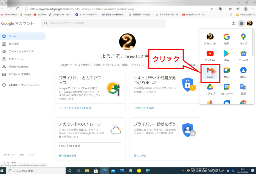Click the storage usage progress bar
The height and width of the screenshot is (174, 256).
[90, 143]
